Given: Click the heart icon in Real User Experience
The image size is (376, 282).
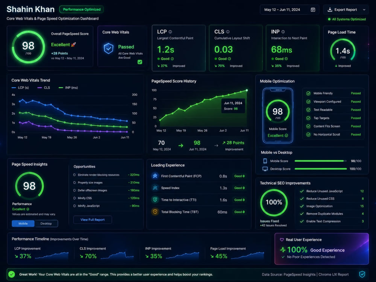Looking at the screenshot, I should coord(282,240).
